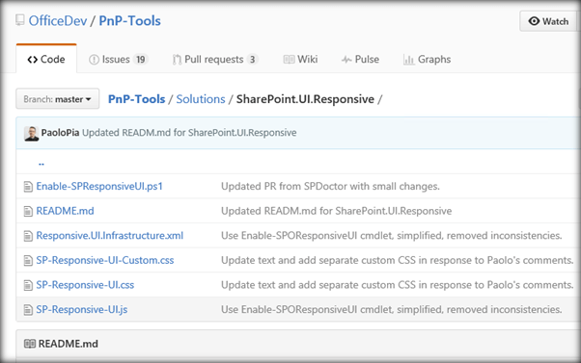The height and width of the screenshot is (363, 581).
Task: Click the SharePoint.UI.Responsive breadcrumb text
Action: pyautogui.click(x=305, y=99)
